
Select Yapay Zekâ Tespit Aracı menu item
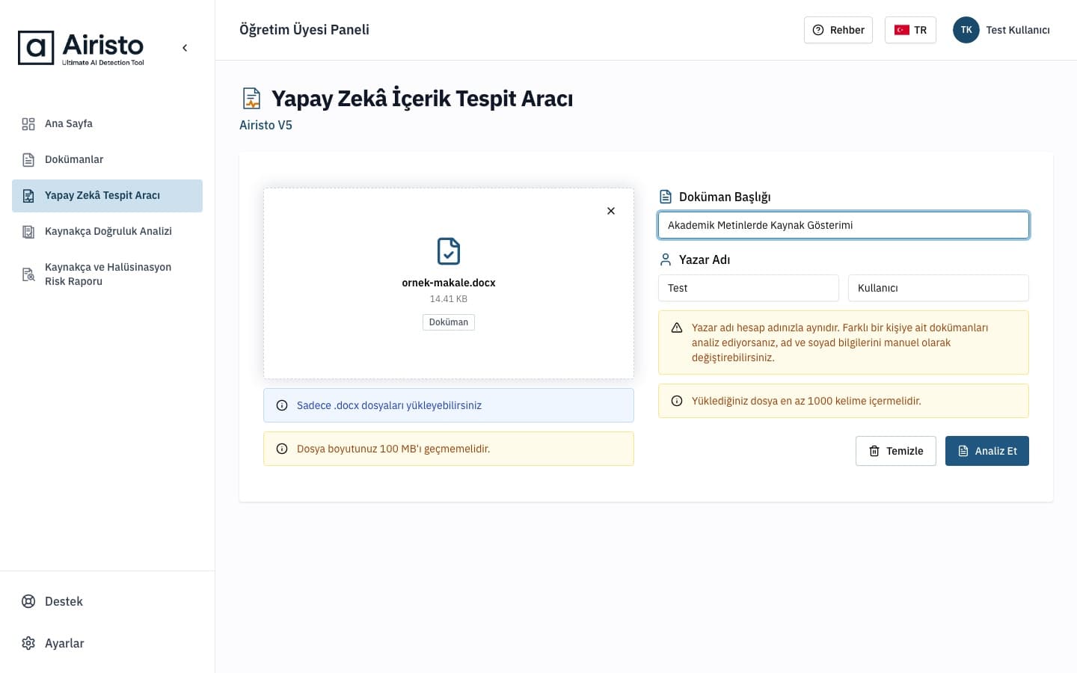pos(107,195)
